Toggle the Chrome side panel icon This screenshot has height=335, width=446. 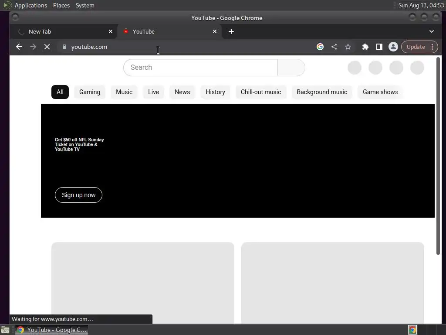379,47
